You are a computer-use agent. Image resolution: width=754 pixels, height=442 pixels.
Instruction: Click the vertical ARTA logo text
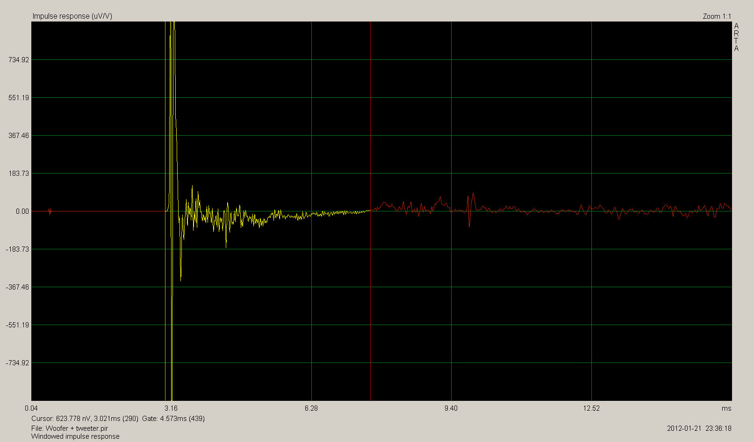tap(737, 37)
